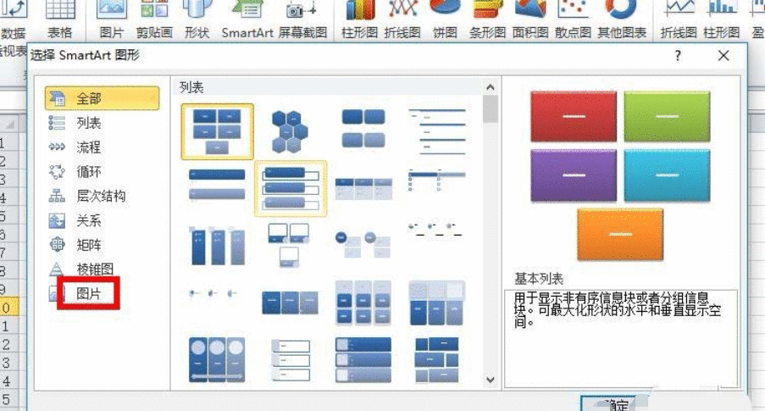Screen dimensions: 765x411
Task: Select the three small dots dashed layout
Action: [435, 230]
